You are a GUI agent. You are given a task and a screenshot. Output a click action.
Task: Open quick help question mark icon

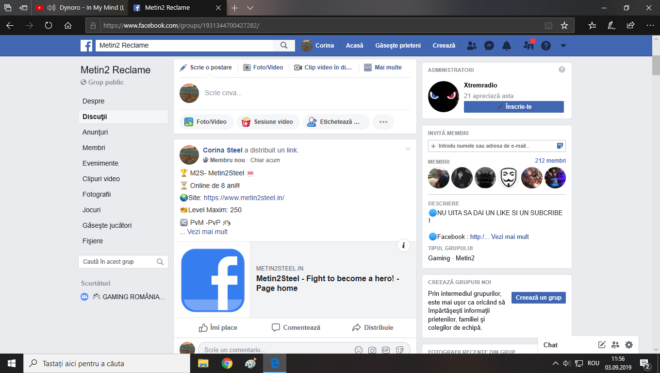click(x=546, y=46)
